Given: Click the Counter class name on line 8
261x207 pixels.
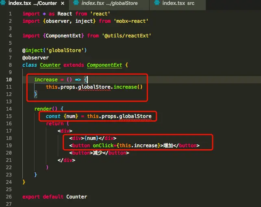Looking at the screenshot, I should pos(50,65).
